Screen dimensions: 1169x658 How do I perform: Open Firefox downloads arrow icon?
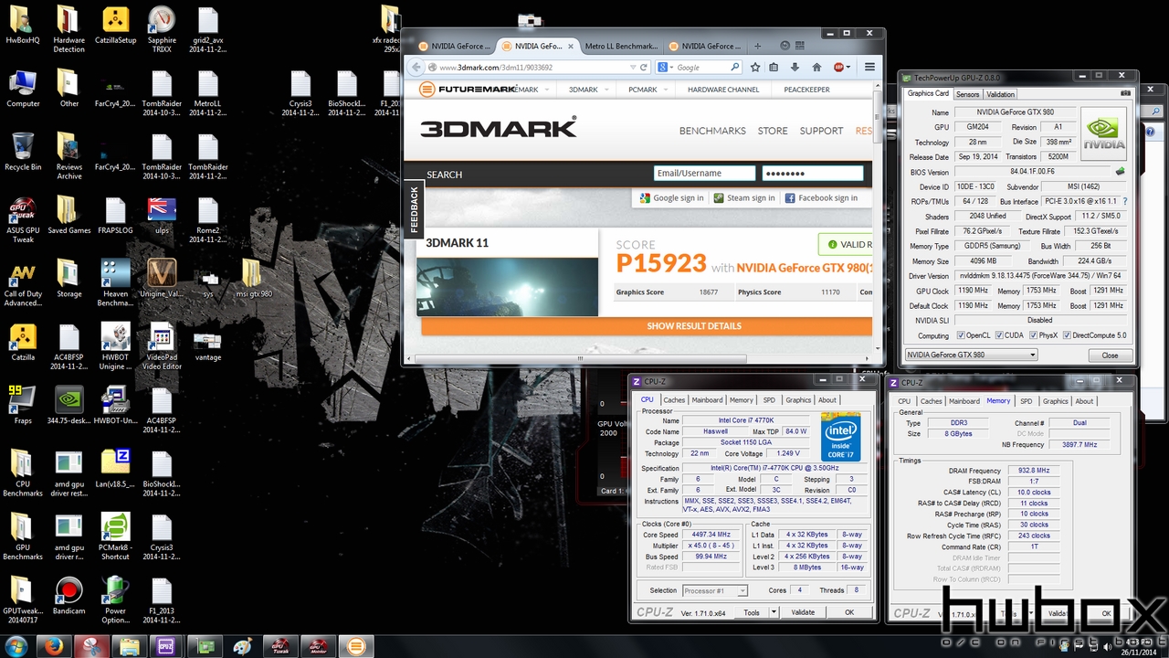795,67
